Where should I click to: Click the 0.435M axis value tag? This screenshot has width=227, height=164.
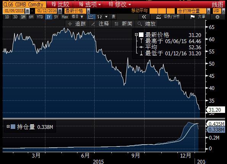point(216,124)
